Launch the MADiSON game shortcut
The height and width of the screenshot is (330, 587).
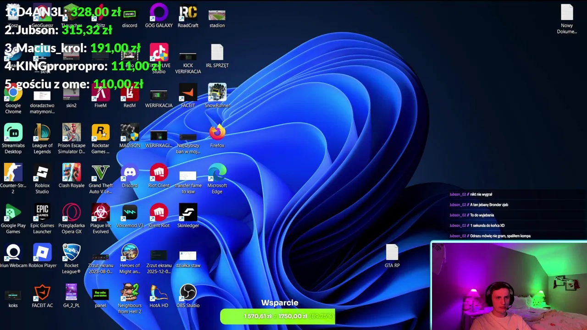(x=130, y=136)
